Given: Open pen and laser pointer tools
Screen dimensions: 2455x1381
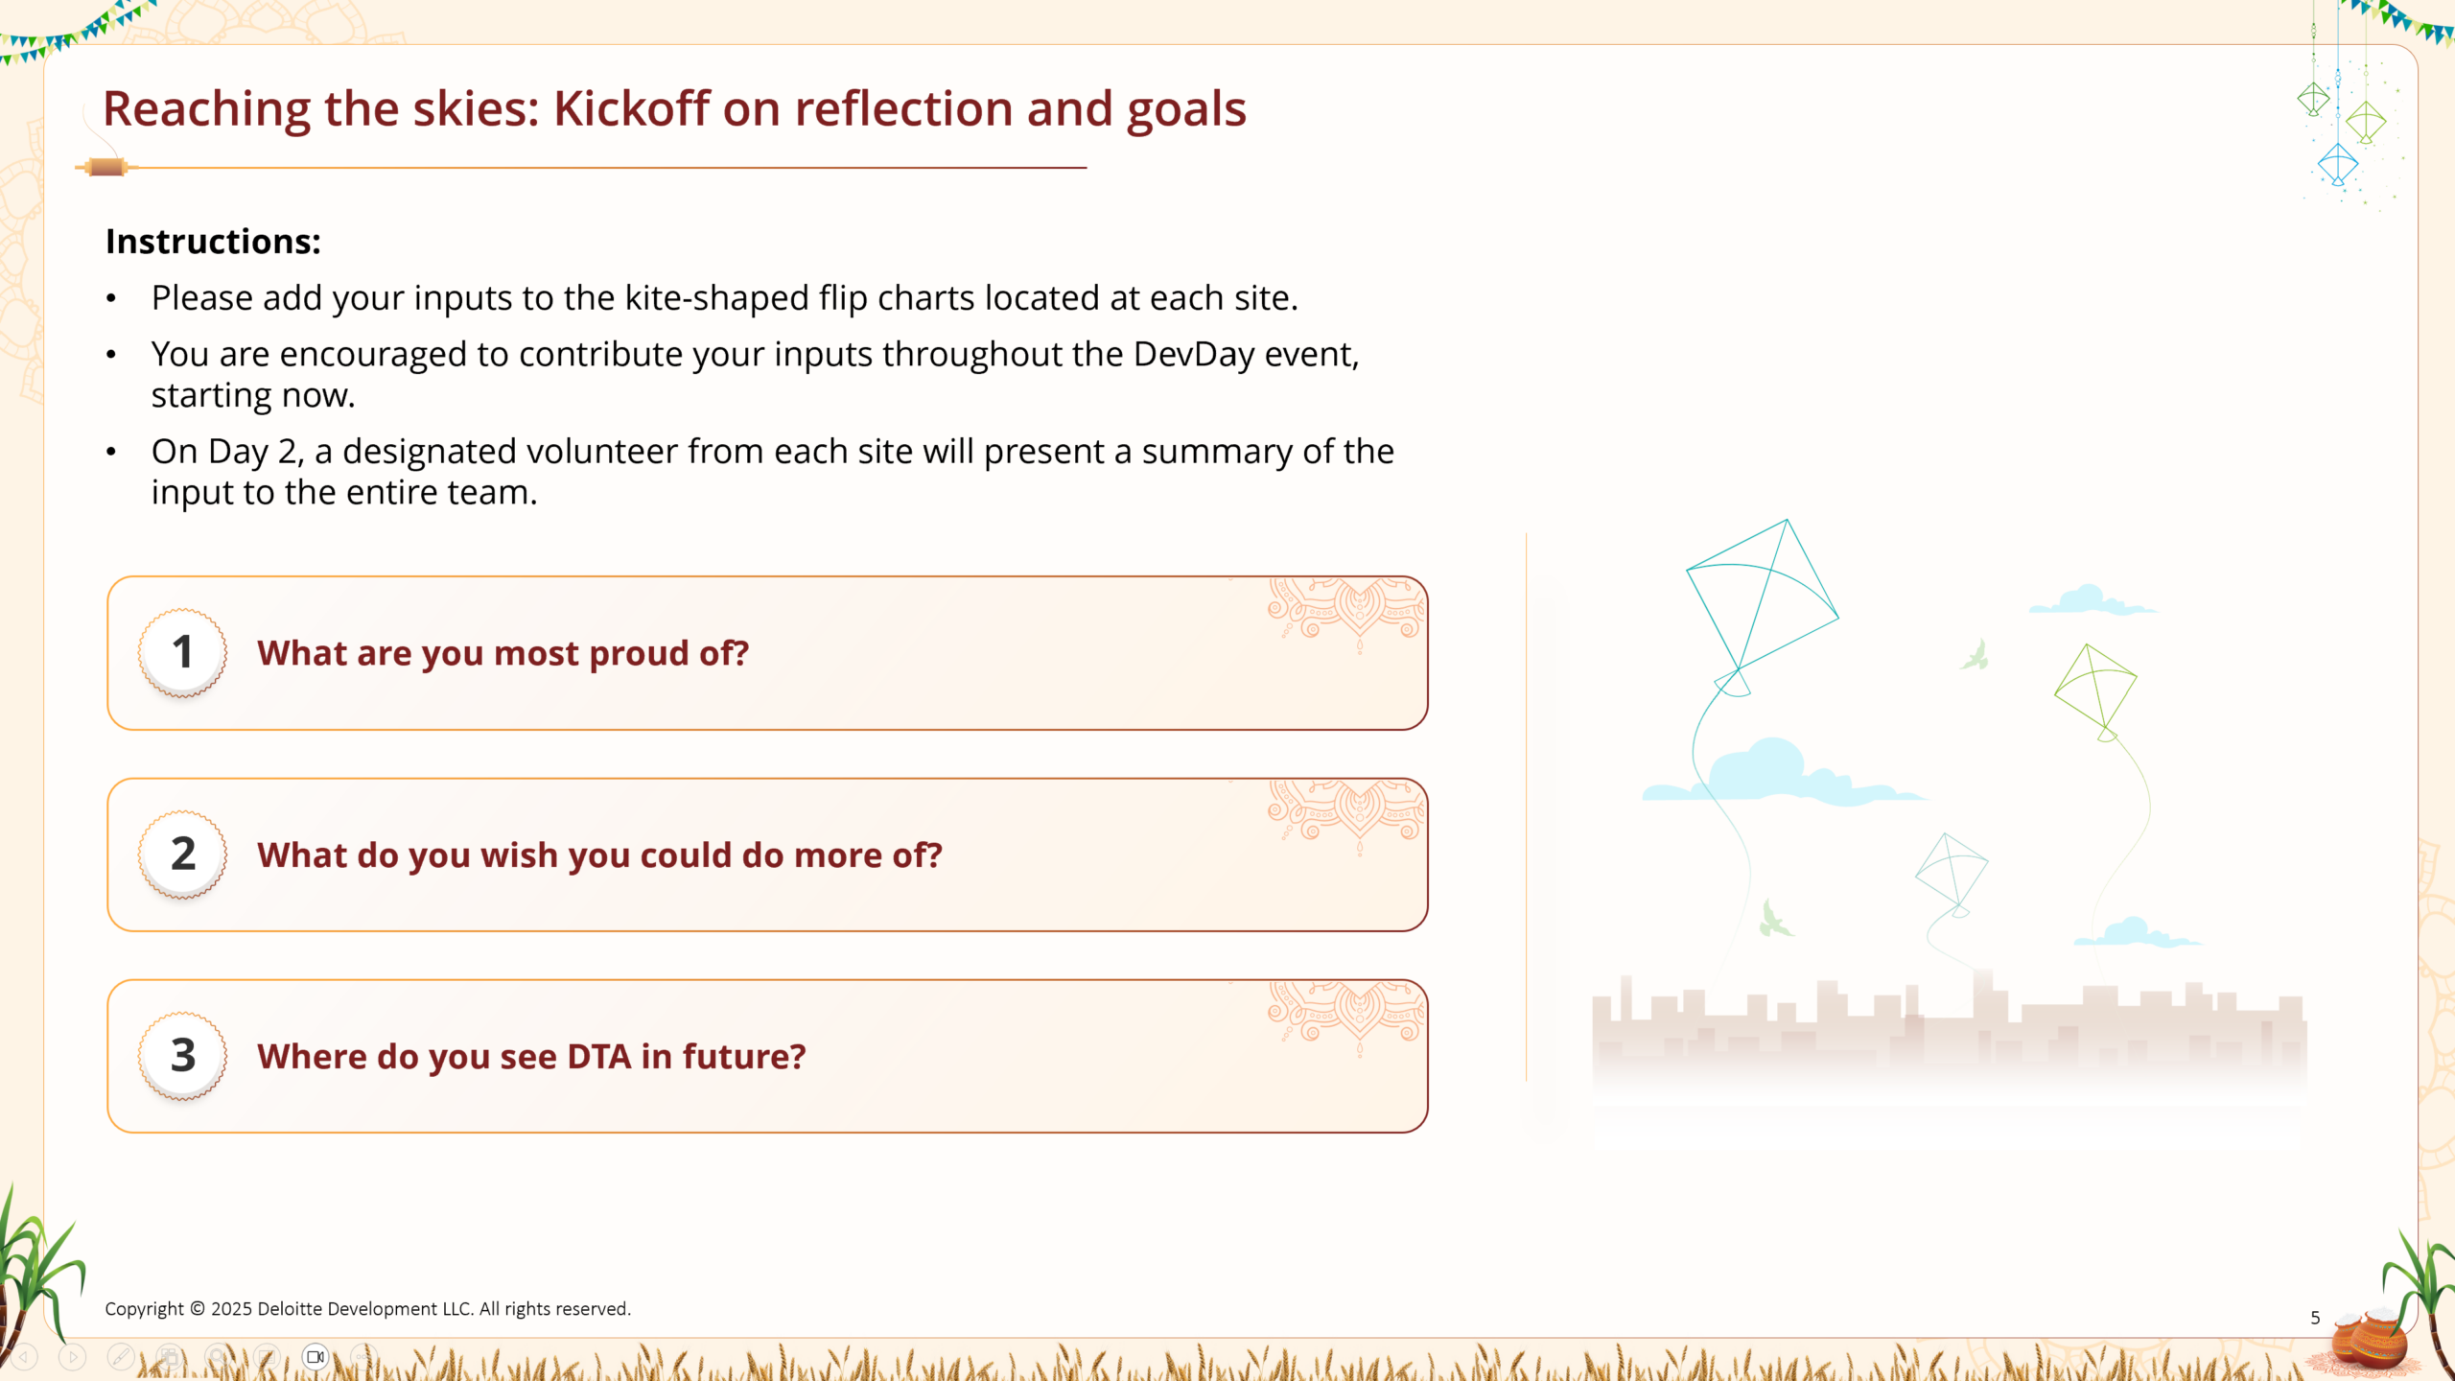Looking at the screenshot, I should point(121,1356).
